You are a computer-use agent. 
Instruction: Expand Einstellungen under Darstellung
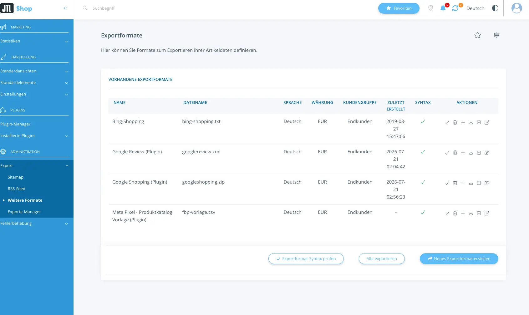34,94
